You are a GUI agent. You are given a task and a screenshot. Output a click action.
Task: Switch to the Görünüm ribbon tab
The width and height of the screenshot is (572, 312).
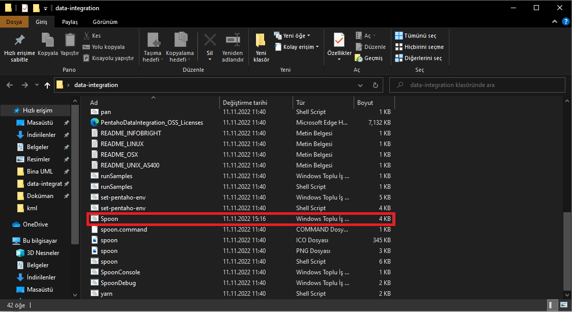105,22
